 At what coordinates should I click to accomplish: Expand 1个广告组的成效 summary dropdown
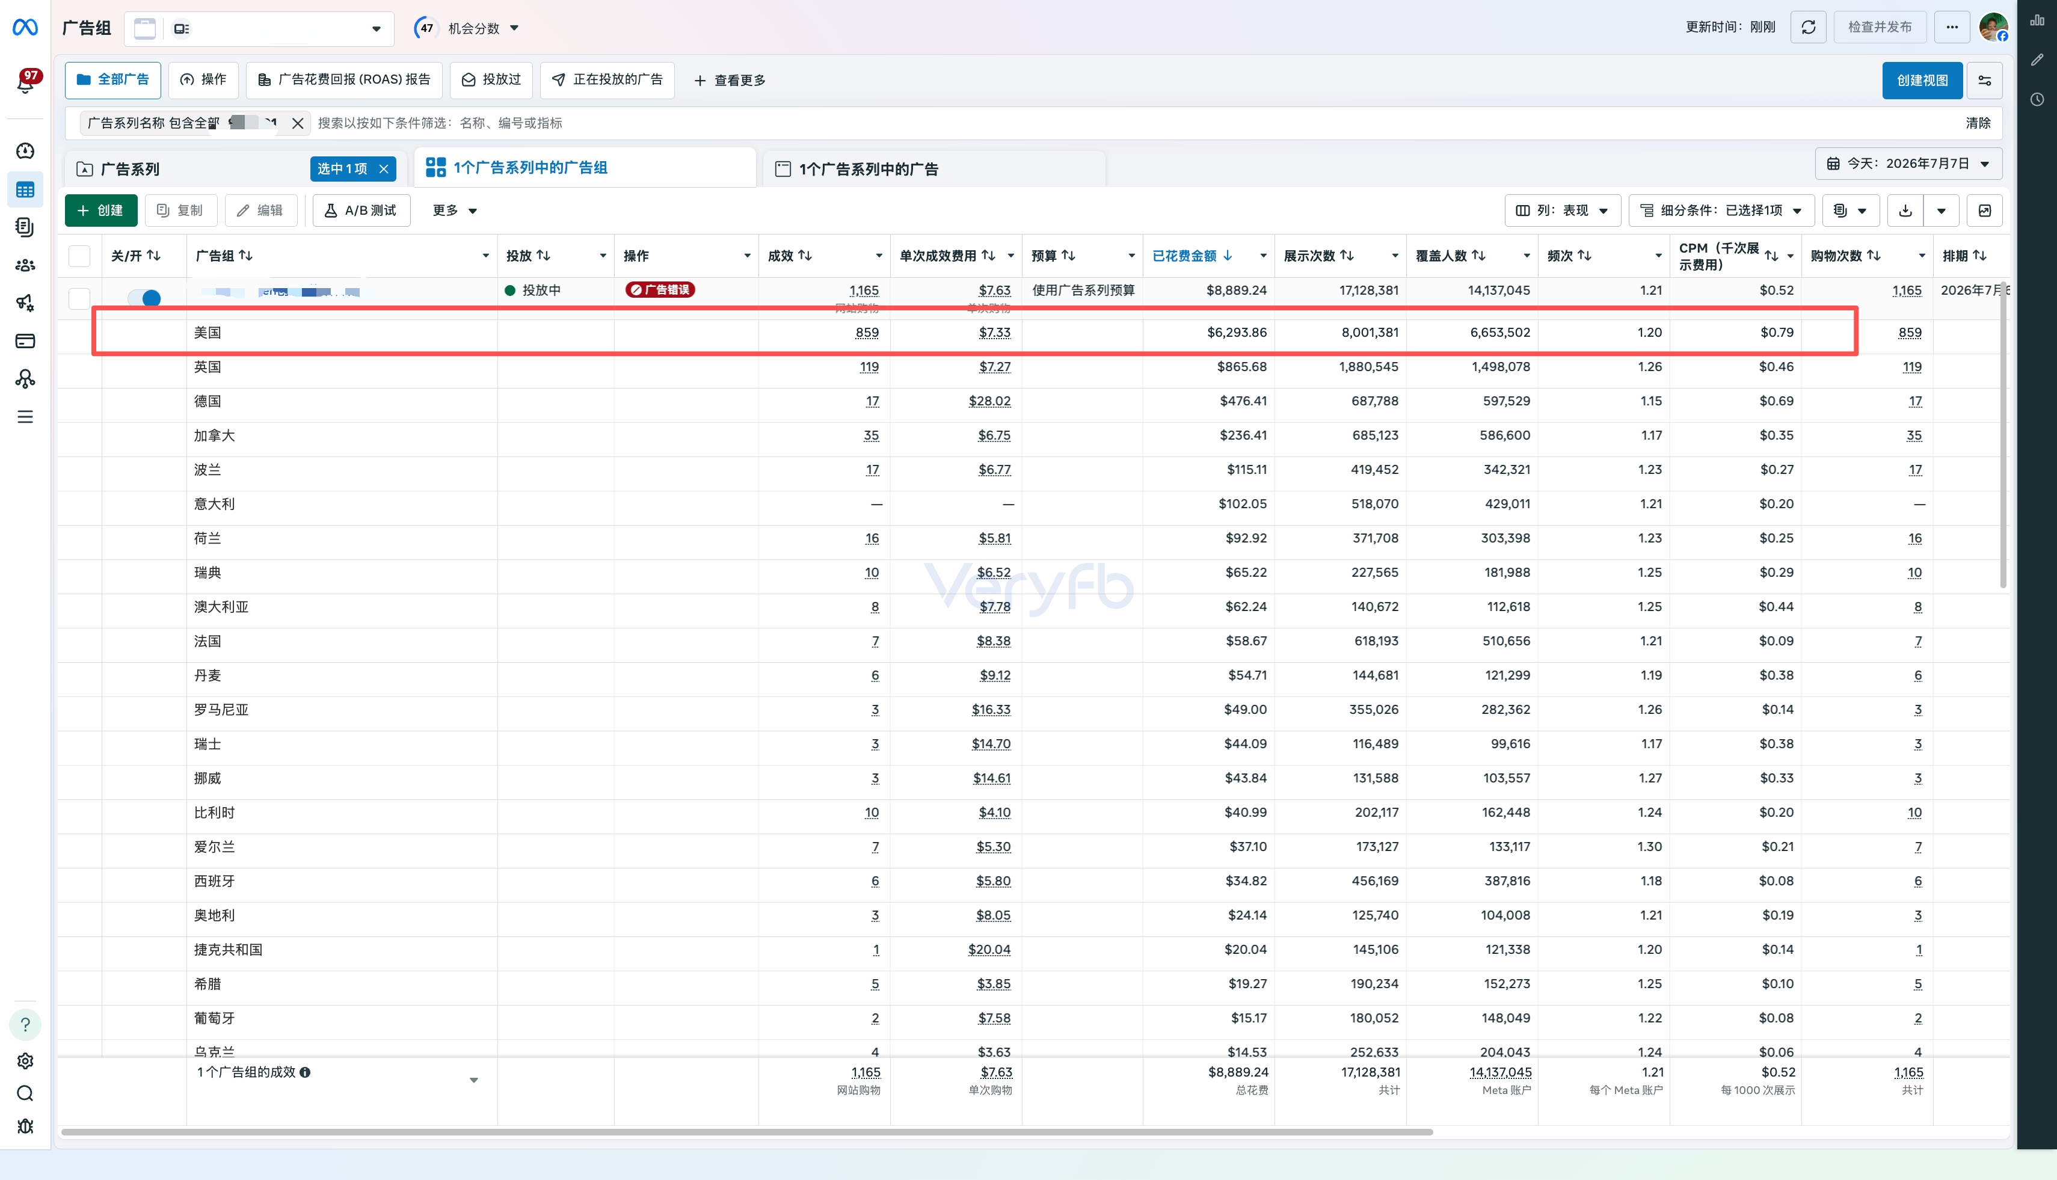(x=474, y=1080)
